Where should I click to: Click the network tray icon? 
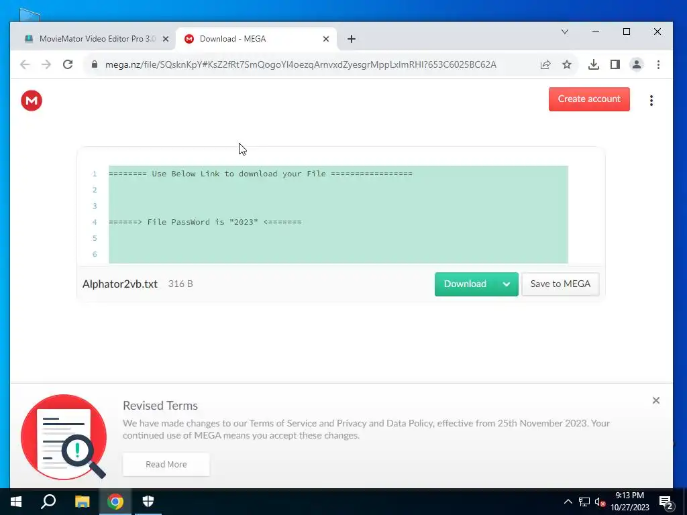tap(584, 502)
